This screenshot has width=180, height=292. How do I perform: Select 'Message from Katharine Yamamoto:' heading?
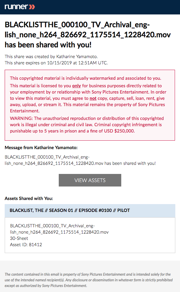(41, 148)
